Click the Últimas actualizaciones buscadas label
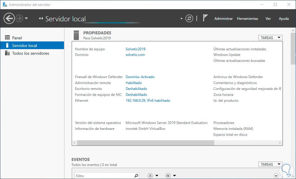Image resolution: width=296 pixels, height=179 pixels. [239, 60]
